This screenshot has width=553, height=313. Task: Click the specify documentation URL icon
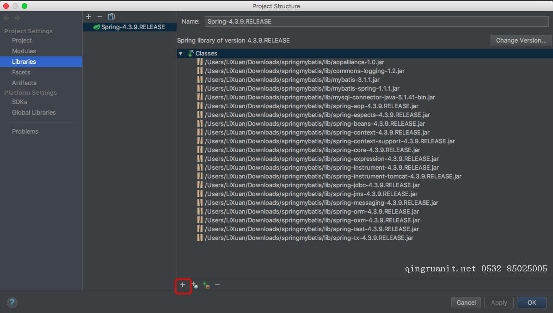[x=195, y=285]
